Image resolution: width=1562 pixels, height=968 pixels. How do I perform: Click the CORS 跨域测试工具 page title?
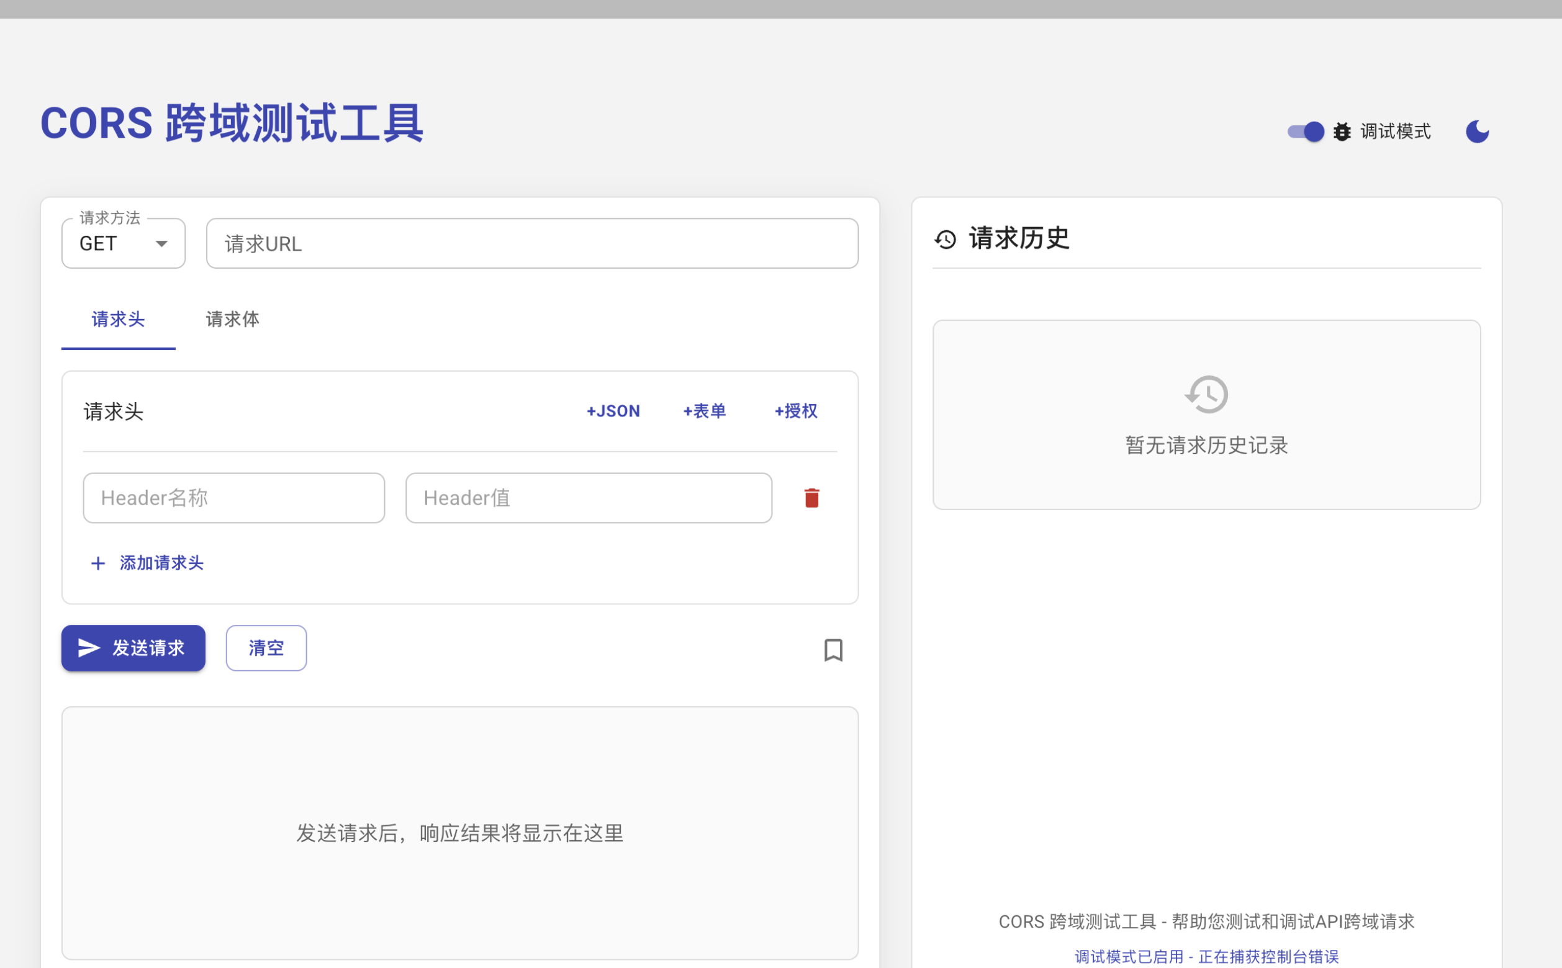click(232, 123)
